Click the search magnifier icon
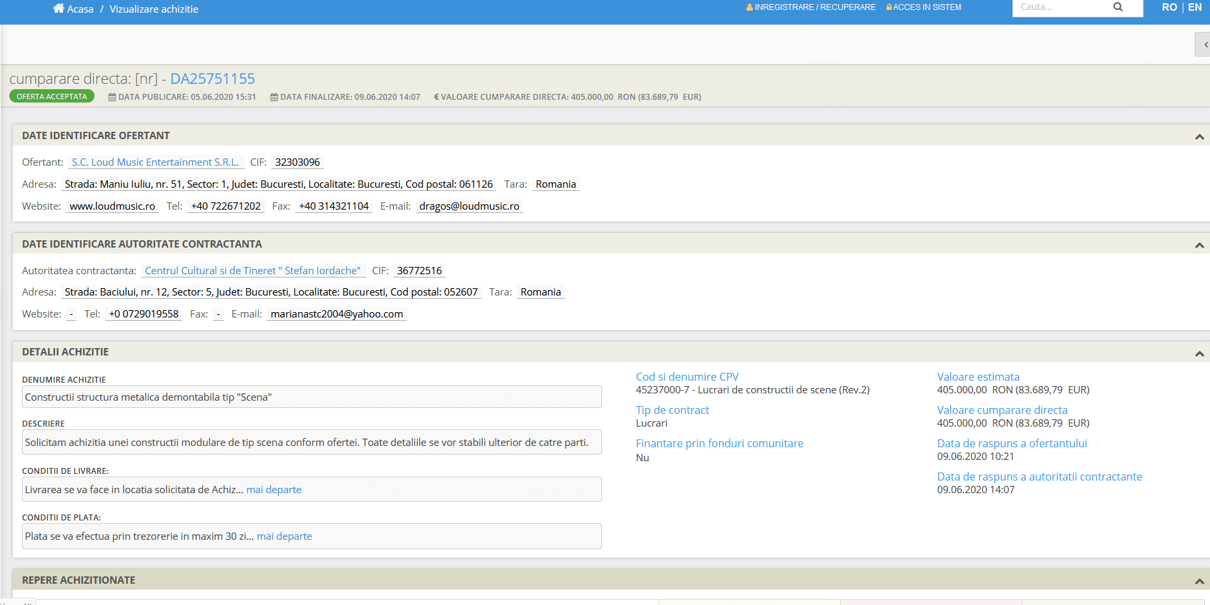1210x605 pixels. click(x=1118, y=7)
